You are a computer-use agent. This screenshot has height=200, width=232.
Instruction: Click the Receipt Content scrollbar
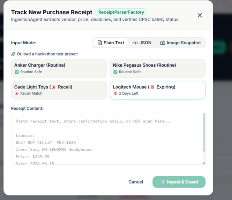[204, 133]
